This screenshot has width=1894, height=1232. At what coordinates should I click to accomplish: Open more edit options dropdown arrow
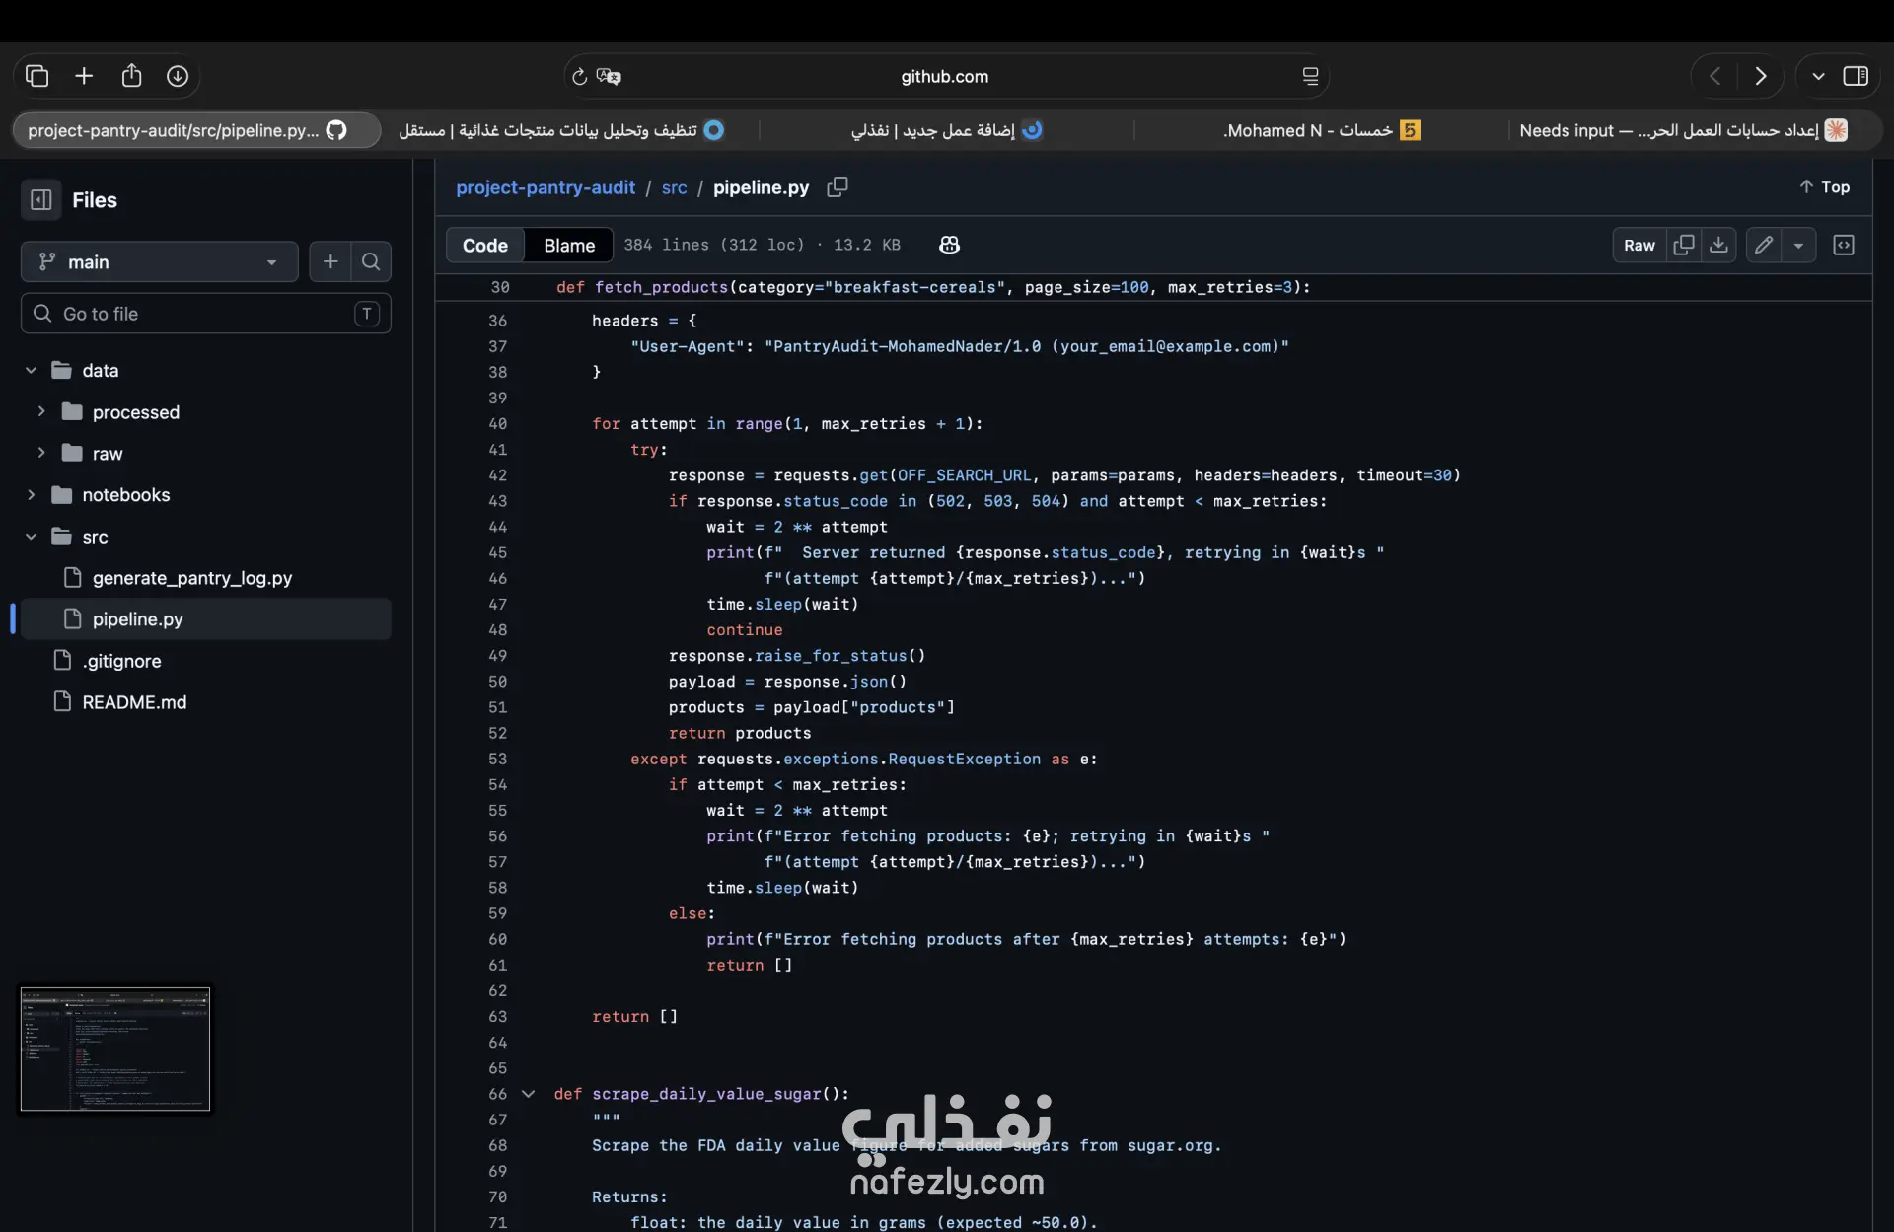[x=1798, y=245]
